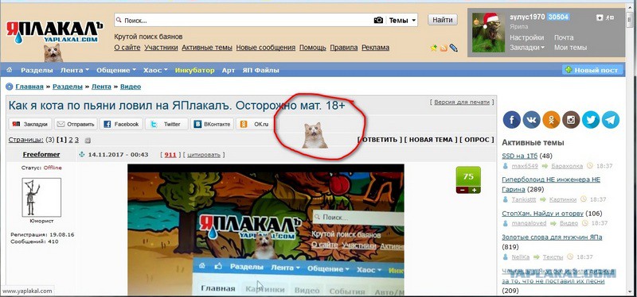Open the Темы search scope dropdown

tap(403, 20)
